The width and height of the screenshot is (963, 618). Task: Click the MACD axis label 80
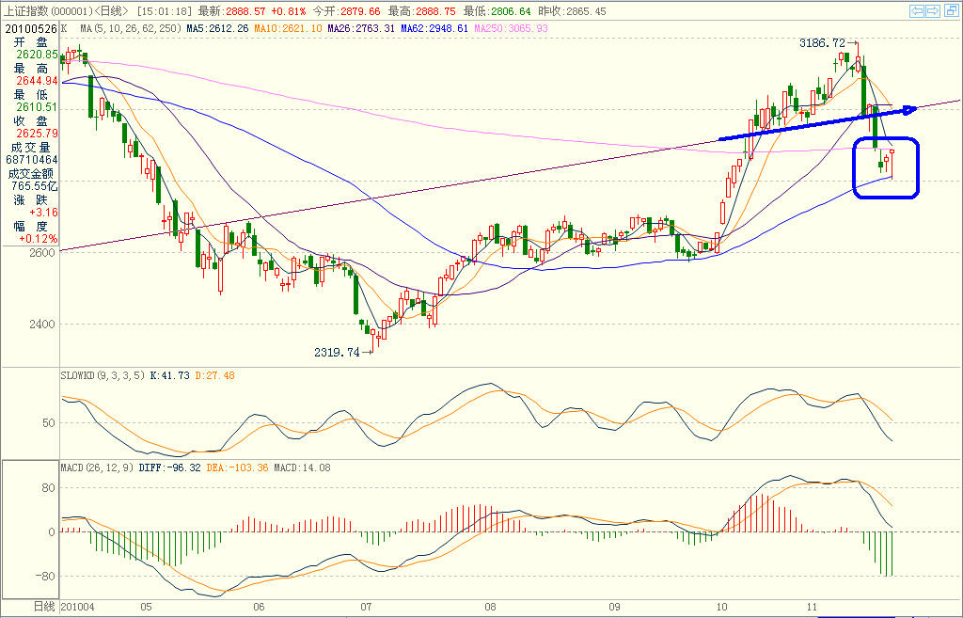click(x=48, y=488)
